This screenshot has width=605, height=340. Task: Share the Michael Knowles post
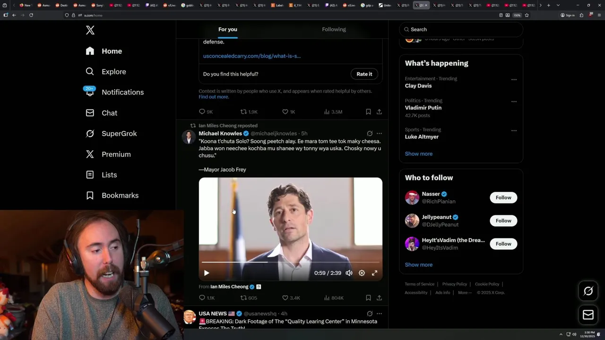point(379,298)
